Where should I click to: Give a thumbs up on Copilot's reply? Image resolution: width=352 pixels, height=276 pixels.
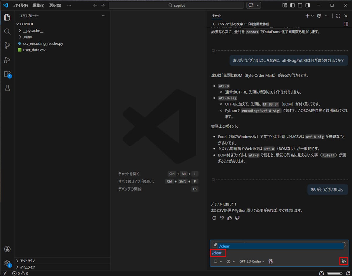click(230, 218)
